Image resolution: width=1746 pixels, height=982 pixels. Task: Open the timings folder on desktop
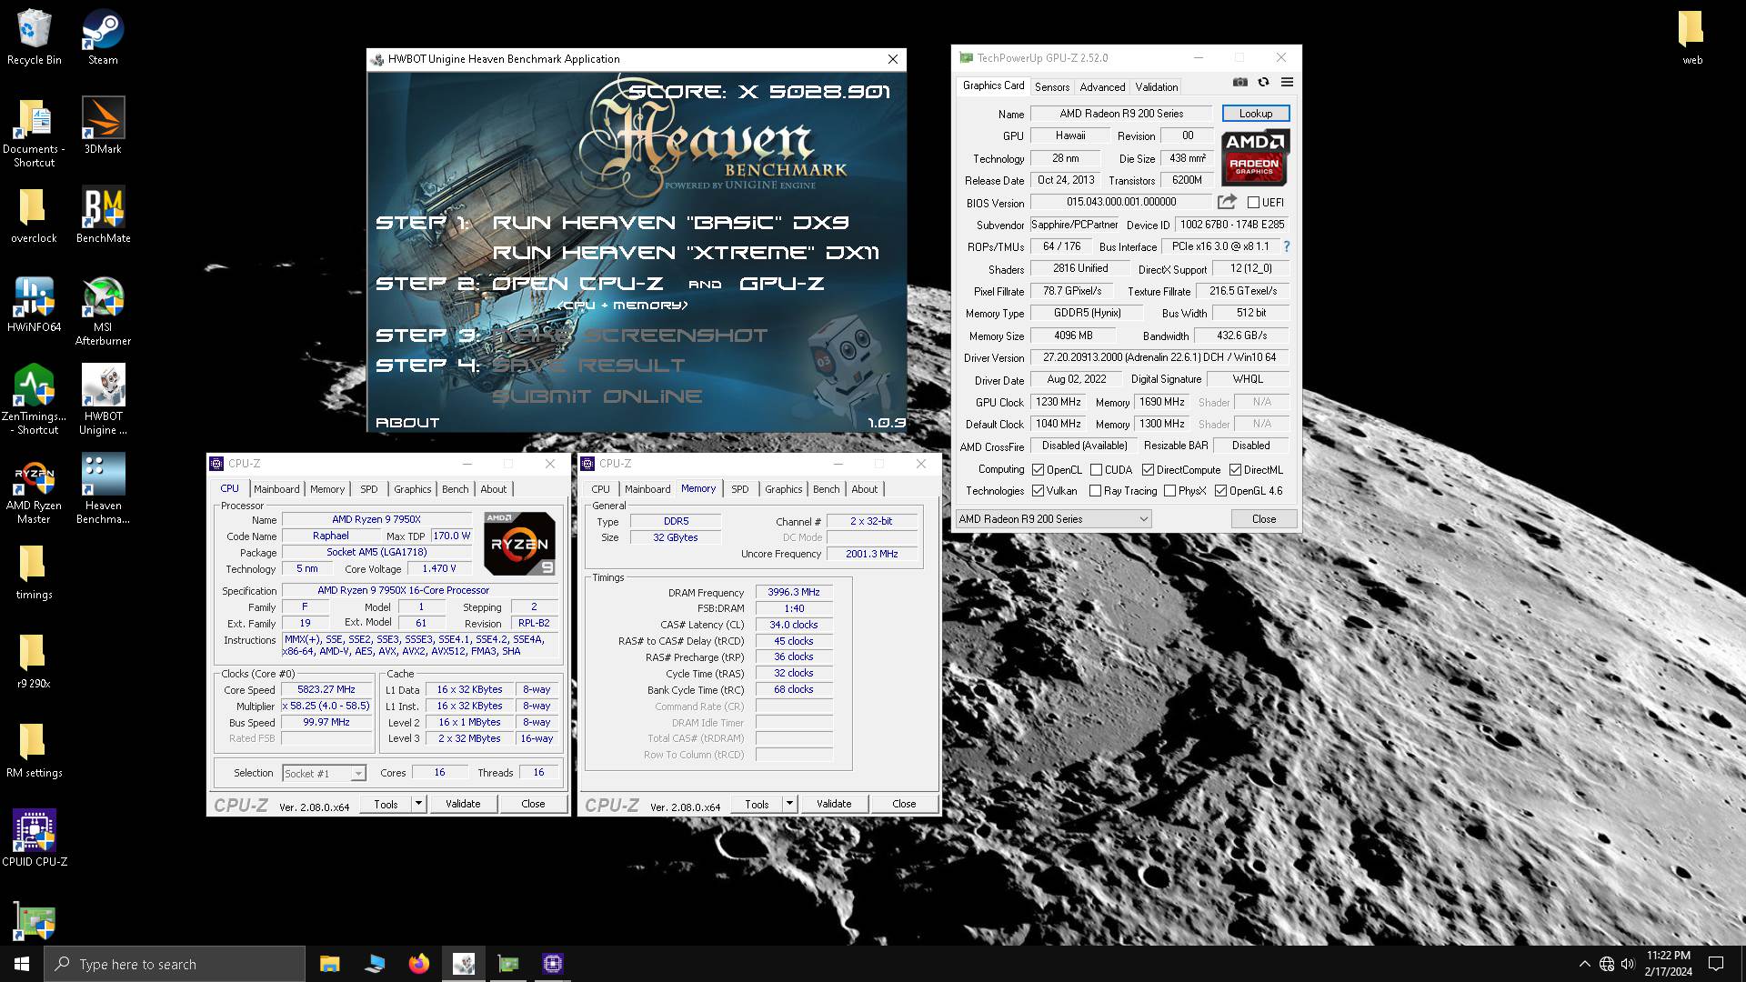[x=34, y=572]
